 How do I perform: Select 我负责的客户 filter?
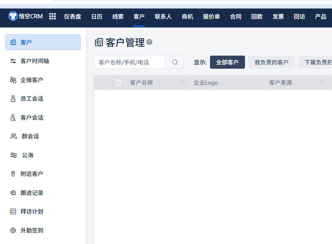pyautogui.click(x=271, y=62)
